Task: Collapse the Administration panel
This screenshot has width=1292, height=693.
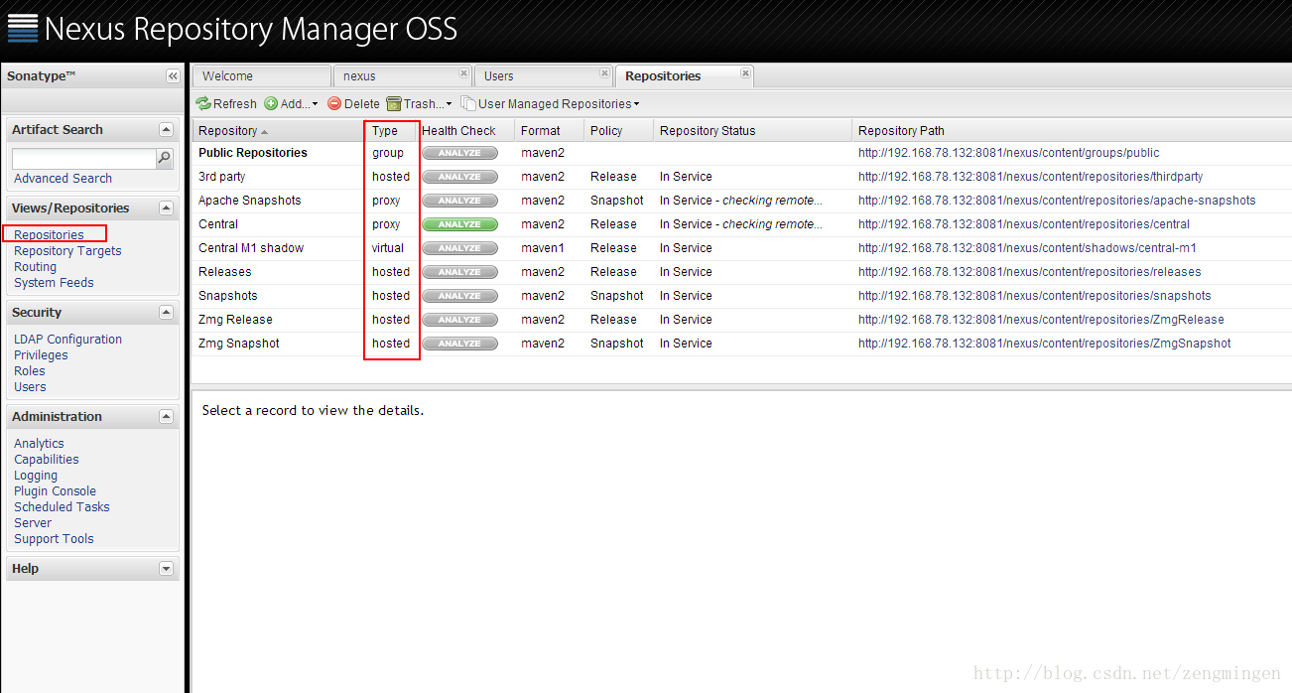Action: coord(166,417)
